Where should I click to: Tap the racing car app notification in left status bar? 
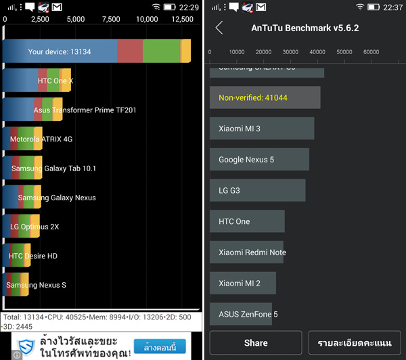(x=43, y=7)
